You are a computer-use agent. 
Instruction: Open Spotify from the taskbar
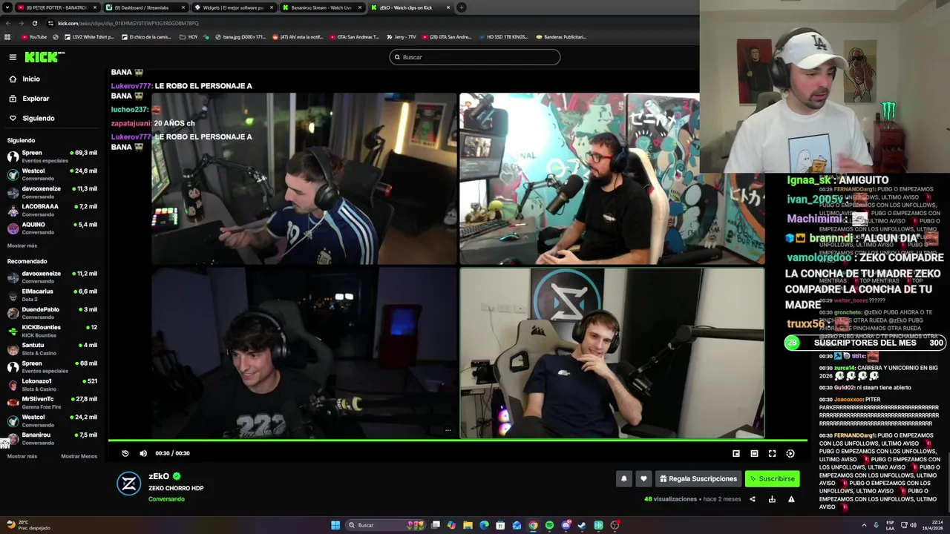(x=549, y=525)
